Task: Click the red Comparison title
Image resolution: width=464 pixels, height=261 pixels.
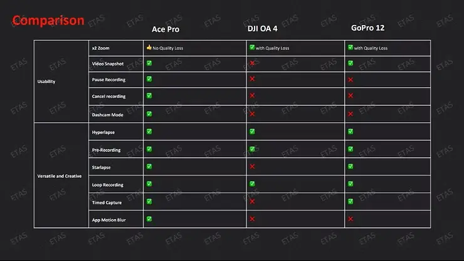Action: 48,21
